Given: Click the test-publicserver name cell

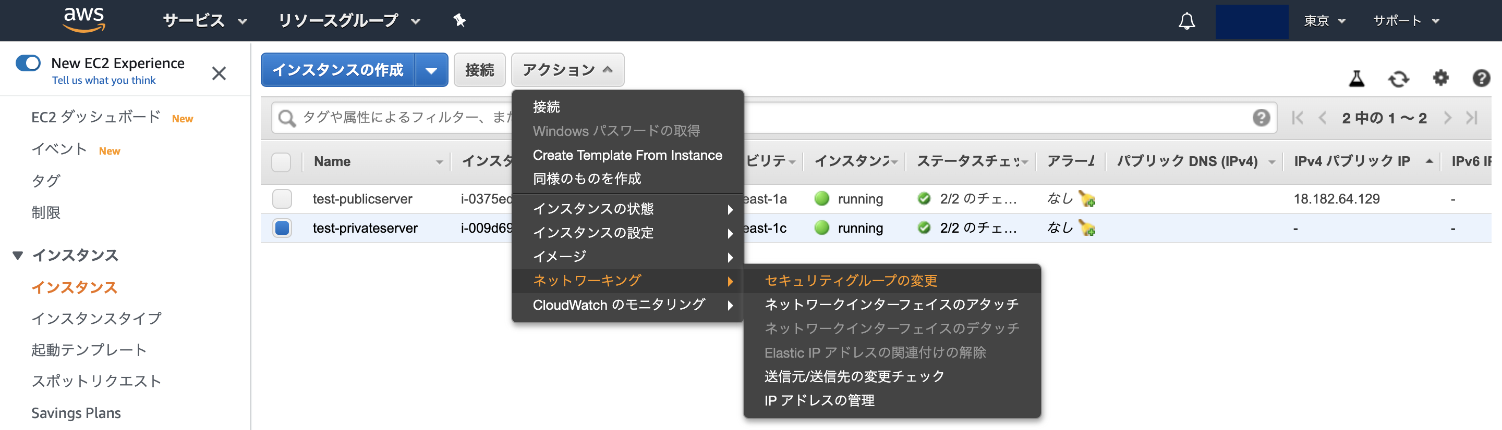Looking at the screenshot, I should [x=362, y=199].
